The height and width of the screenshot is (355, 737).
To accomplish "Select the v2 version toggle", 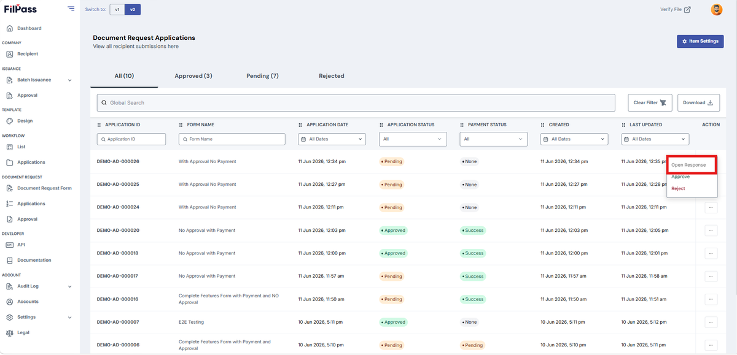I will pyautogui.click(x=132, y=10).
